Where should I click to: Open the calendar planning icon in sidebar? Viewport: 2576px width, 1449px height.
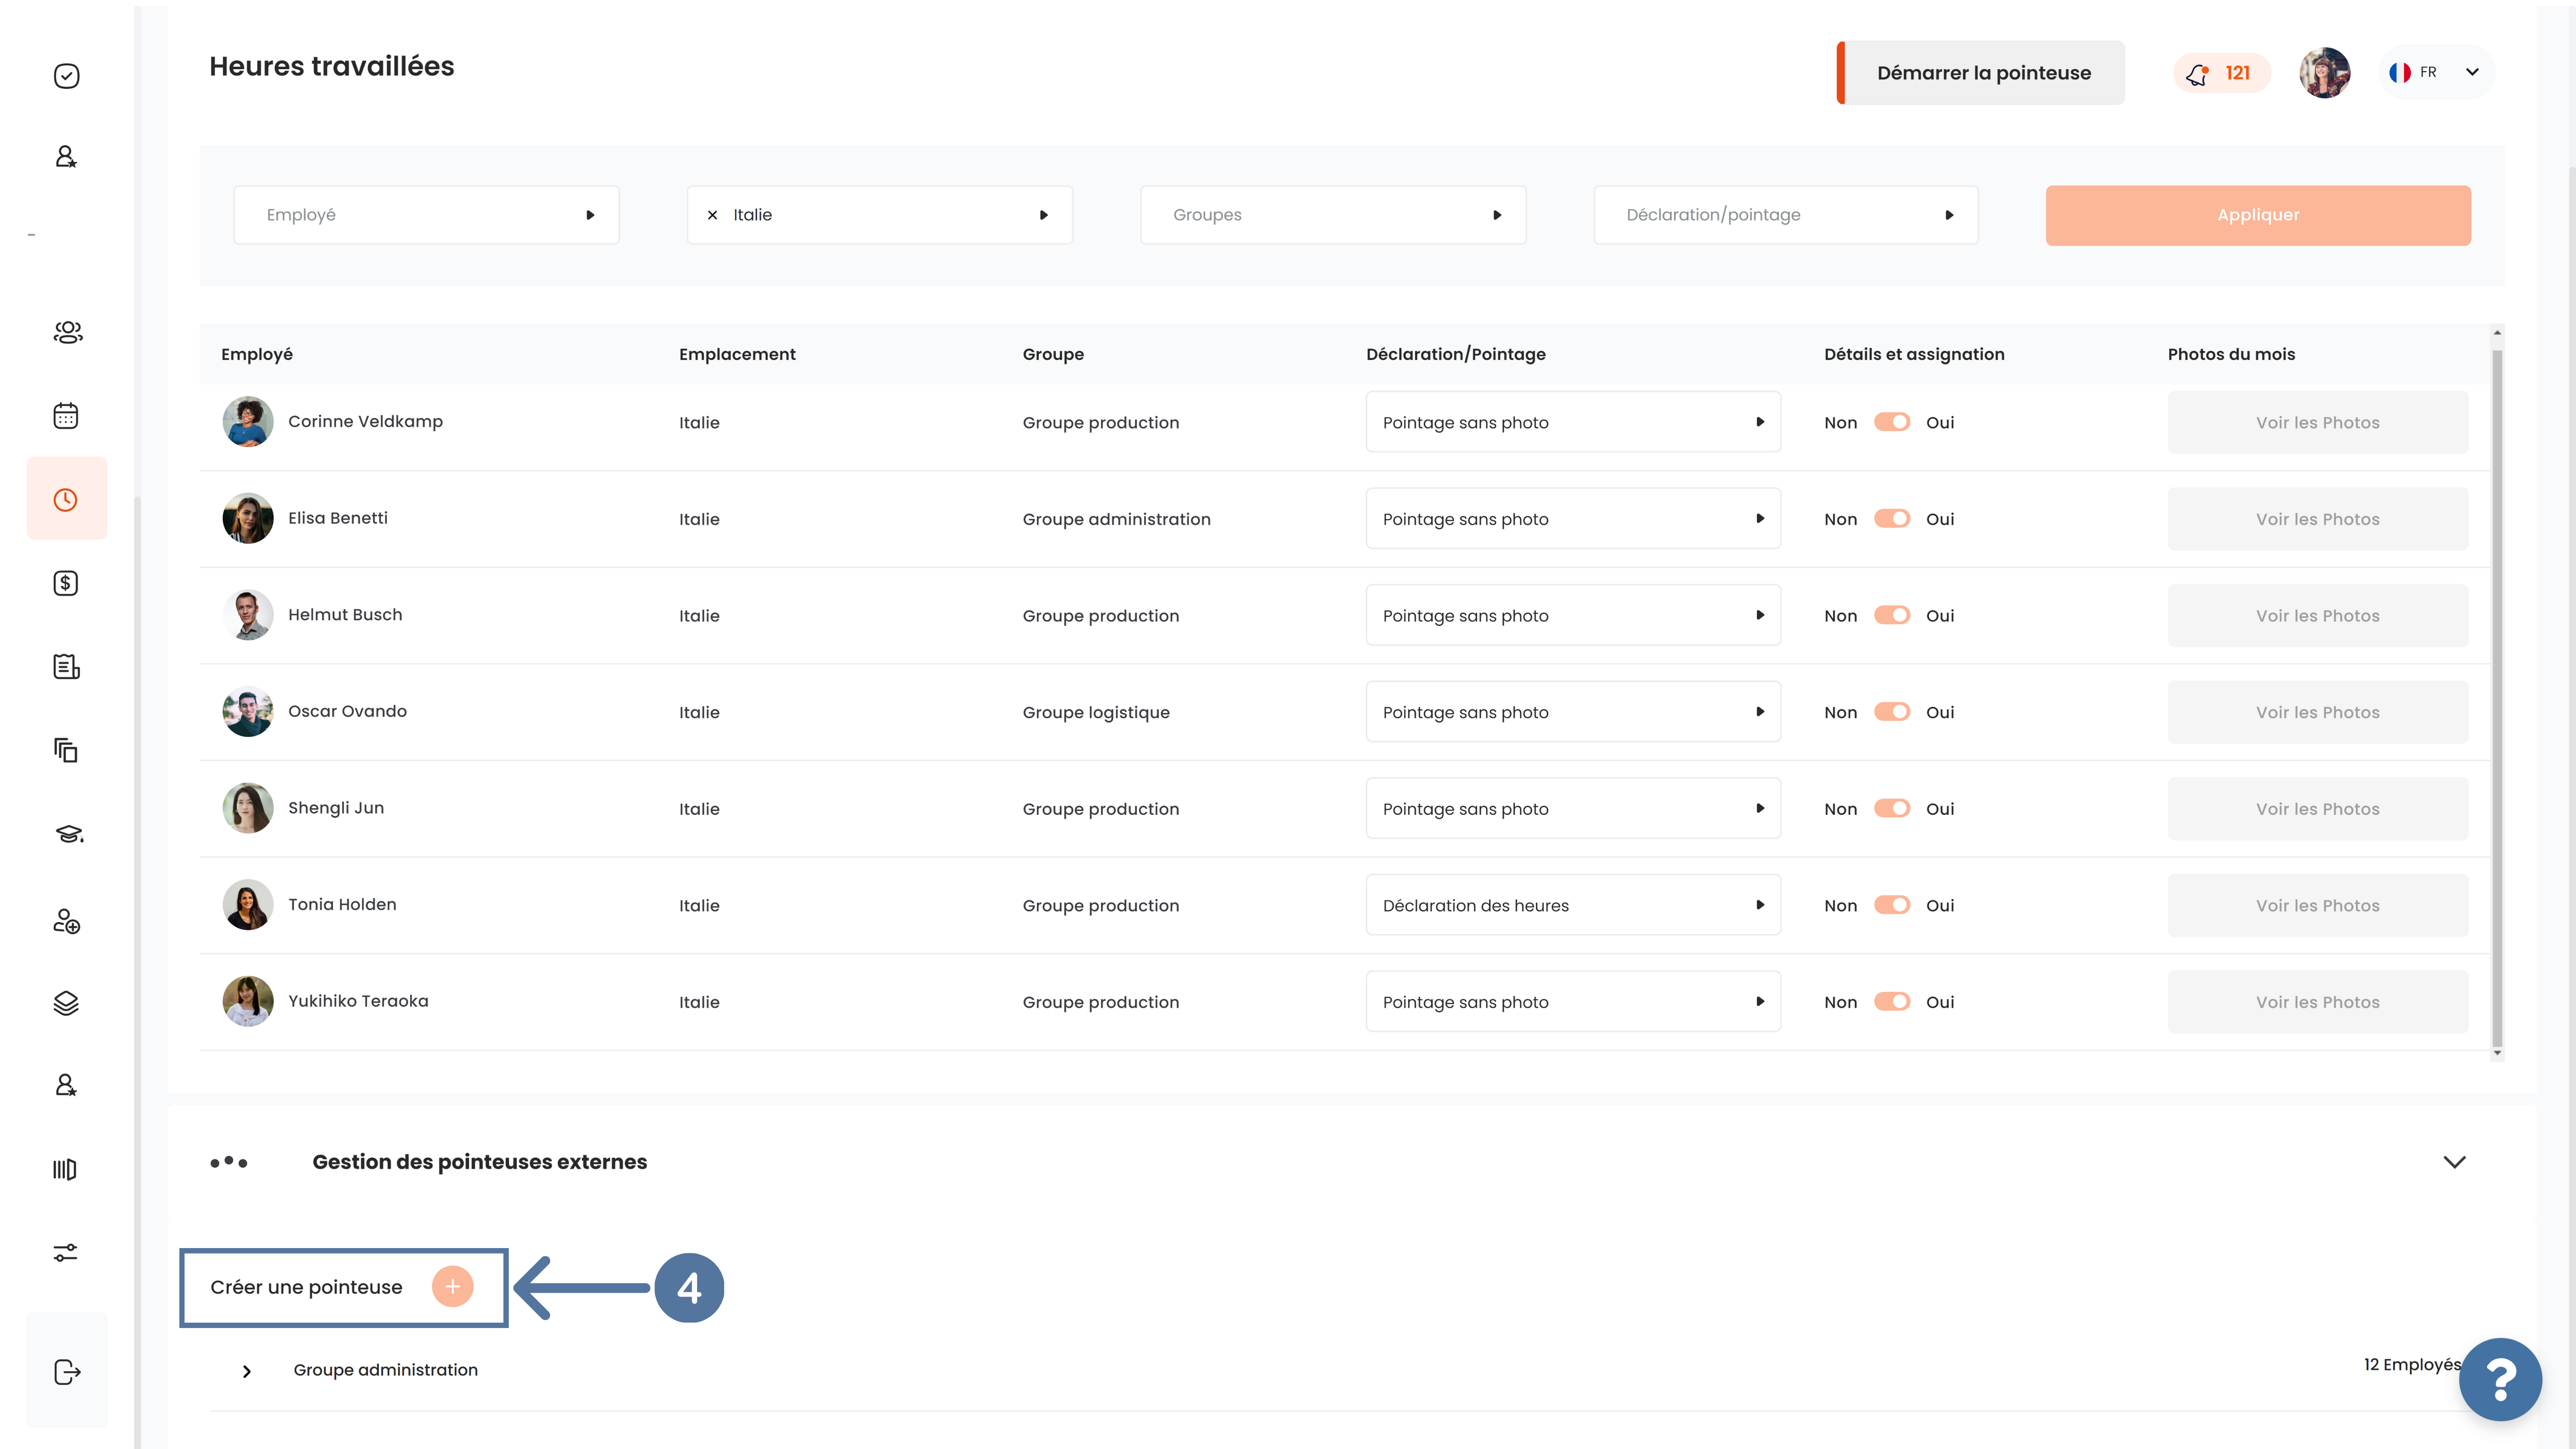click(x=66, y=416)
